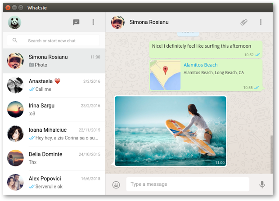This screenshot has height=201, width=279.
Task: Click the 10:52 read-receipt double check
Action: point(257,55)
